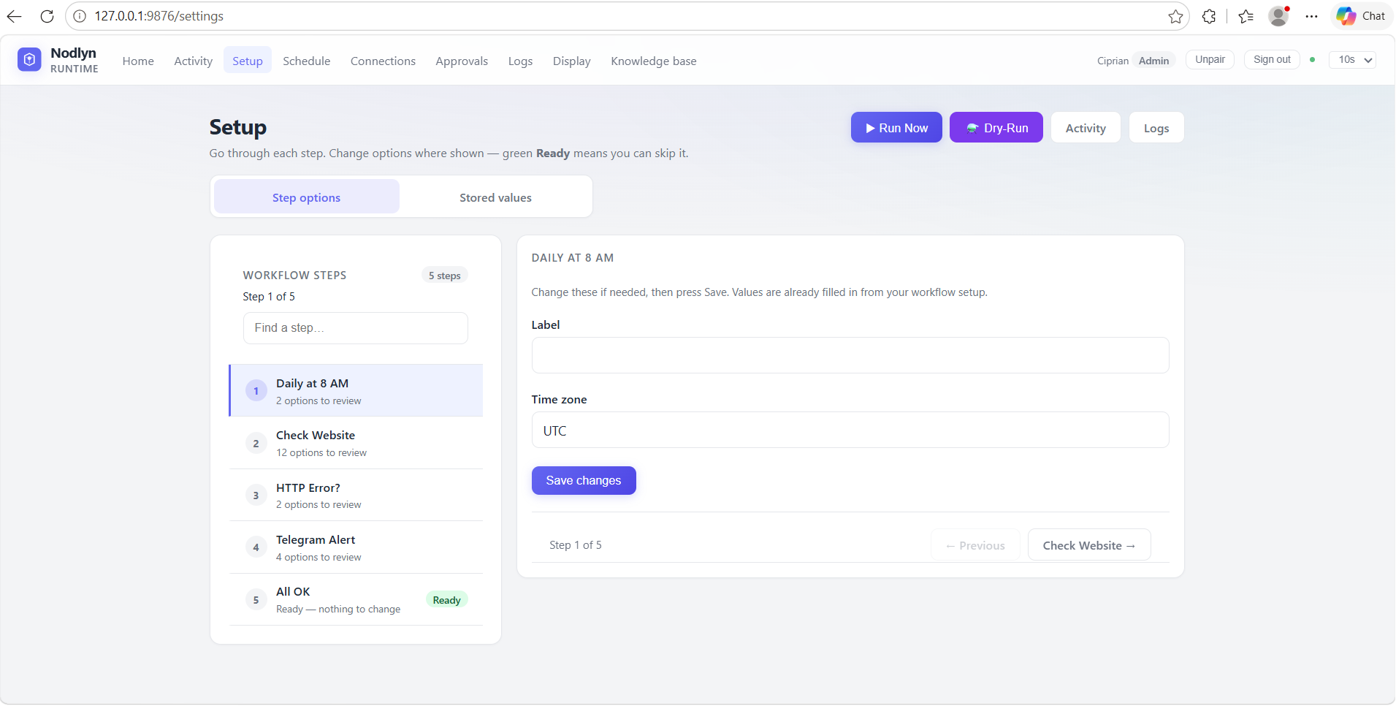This screenshot has width=1396, height=706.
Task: Open the Activity nav item in top bar
Action: [193, 61]
